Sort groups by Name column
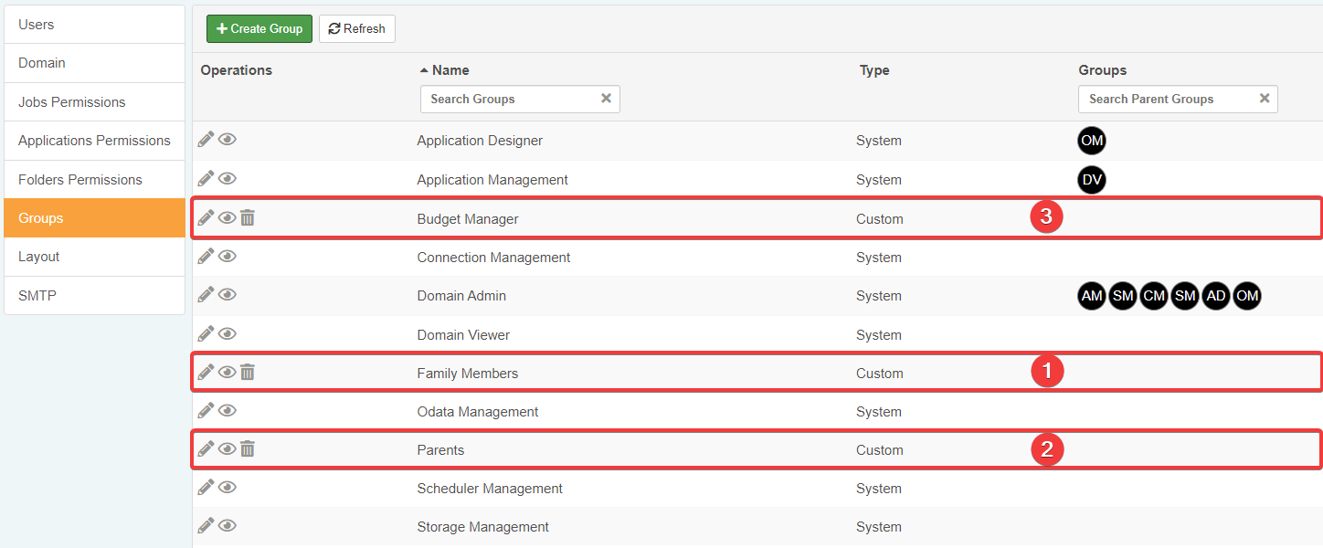1323x548 pixels. click(450, 70)
